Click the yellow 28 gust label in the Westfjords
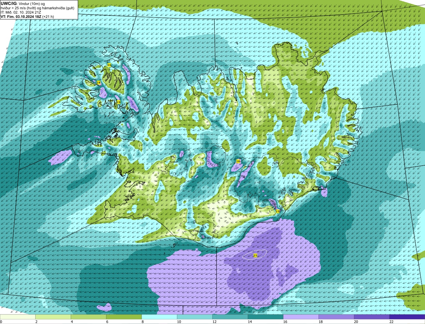 pos(98,82)
